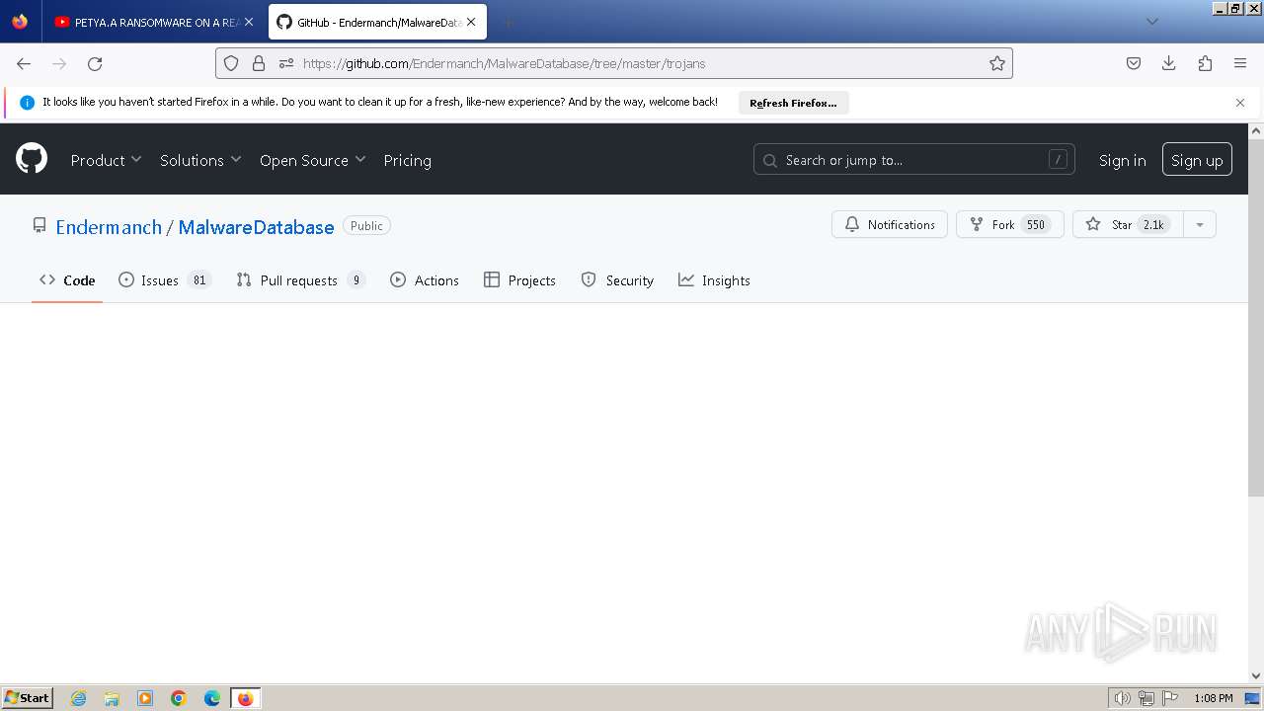Screen dimensions: 1264x711
Task: Click the Sign up button
Action: coord(1197,160)
